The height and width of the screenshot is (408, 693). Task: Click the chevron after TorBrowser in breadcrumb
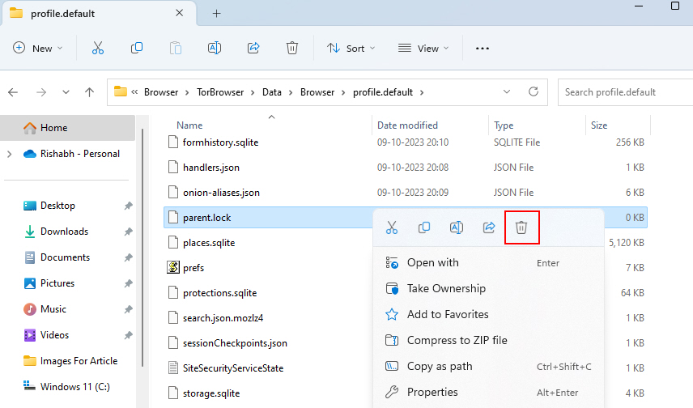click(x=253, y=92)
